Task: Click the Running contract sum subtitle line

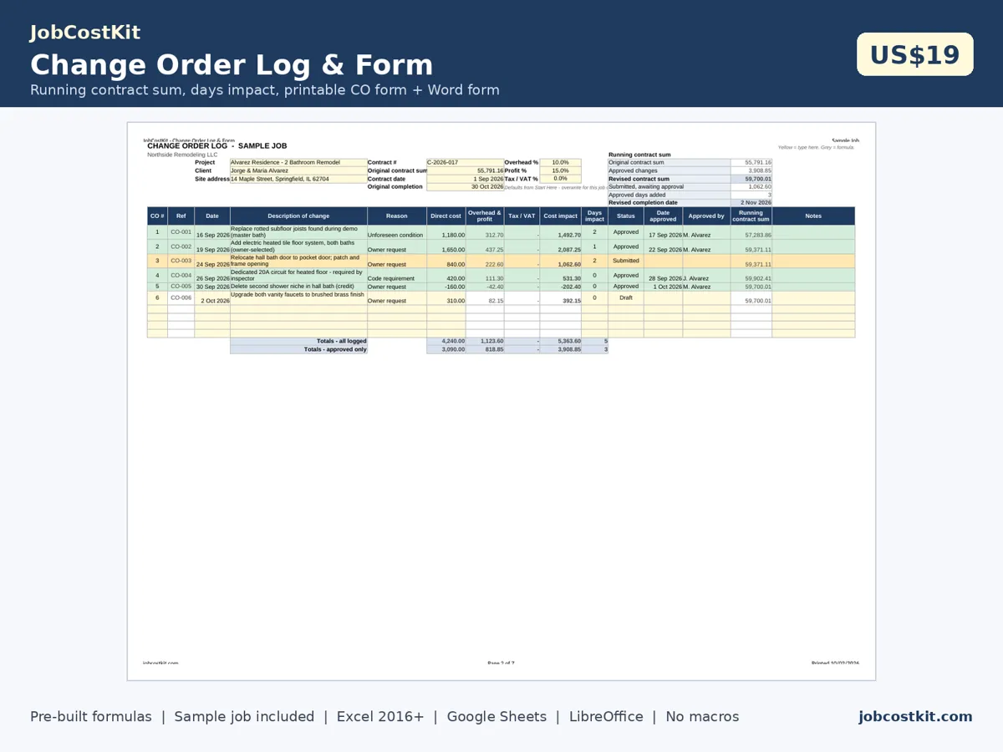Action: coord(265,89)
